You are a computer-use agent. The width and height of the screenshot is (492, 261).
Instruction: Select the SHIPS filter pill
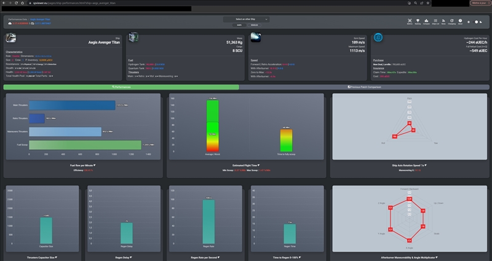click(x=239, y=25)
